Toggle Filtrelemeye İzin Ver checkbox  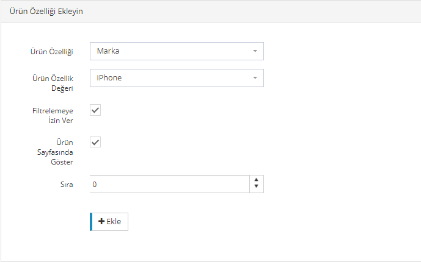click(95, 110)
